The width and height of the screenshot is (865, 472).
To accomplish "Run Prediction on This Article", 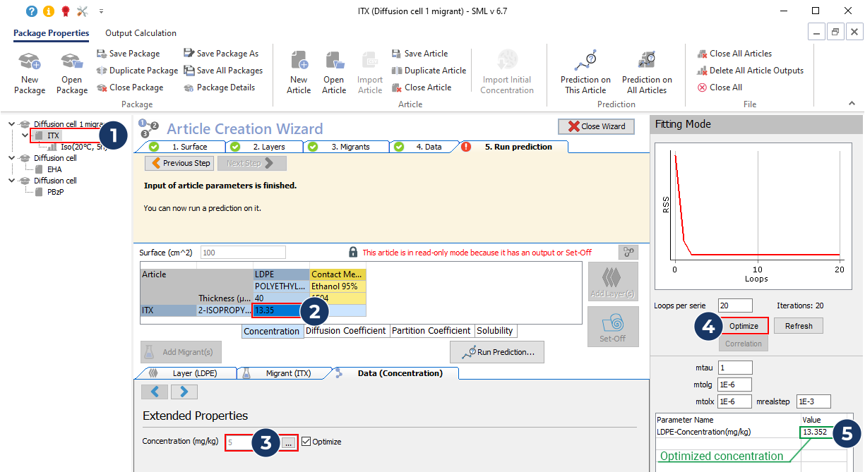I will 585,62.
